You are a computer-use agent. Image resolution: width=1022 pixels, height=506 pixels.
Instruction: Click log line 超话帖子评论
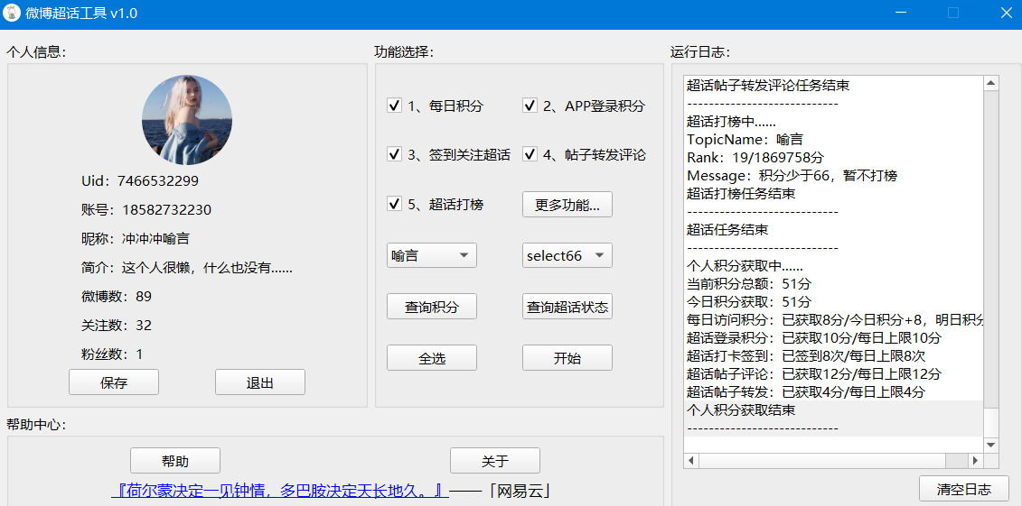pos(814,374)
